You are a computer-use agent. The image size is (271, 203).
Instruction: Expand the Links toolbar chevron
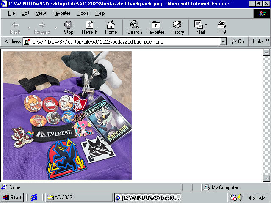267,41
